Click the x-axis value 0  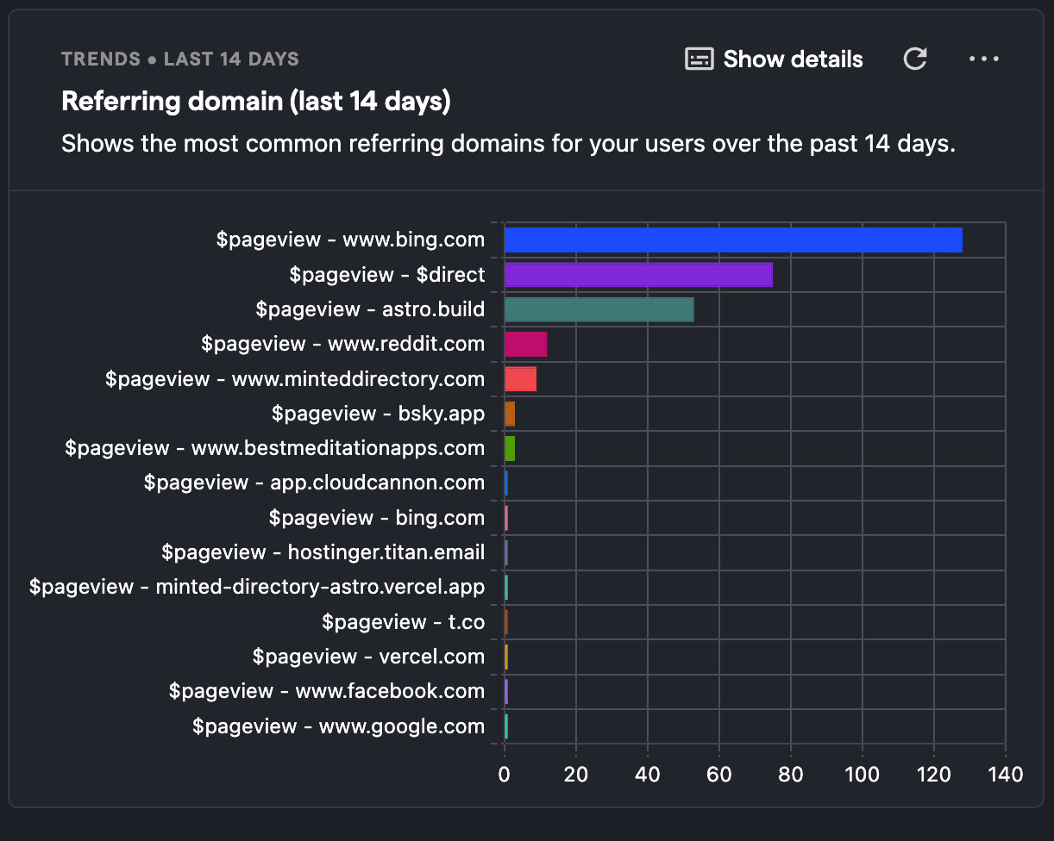click(505, 774)
